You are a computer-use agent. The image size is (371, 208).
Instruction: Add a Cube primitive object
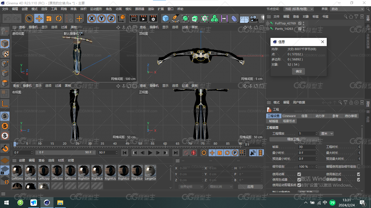[x=165, y=18]
